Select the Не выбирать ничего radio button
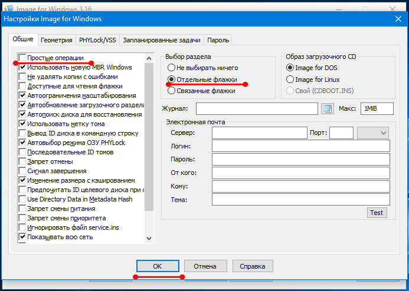Viewport: 409px width, 291px height. [x=171, y=68]
